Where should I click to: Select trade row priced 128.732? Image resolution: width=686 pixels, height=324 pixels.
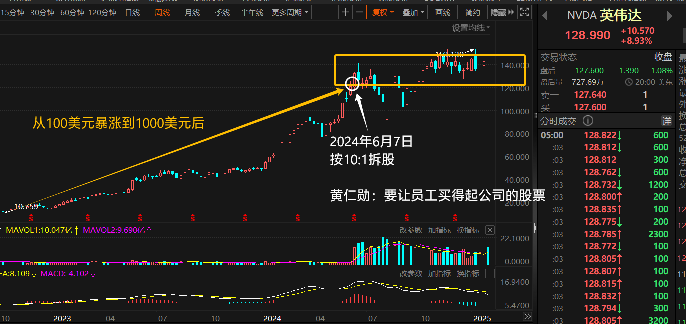click(606, 184)
